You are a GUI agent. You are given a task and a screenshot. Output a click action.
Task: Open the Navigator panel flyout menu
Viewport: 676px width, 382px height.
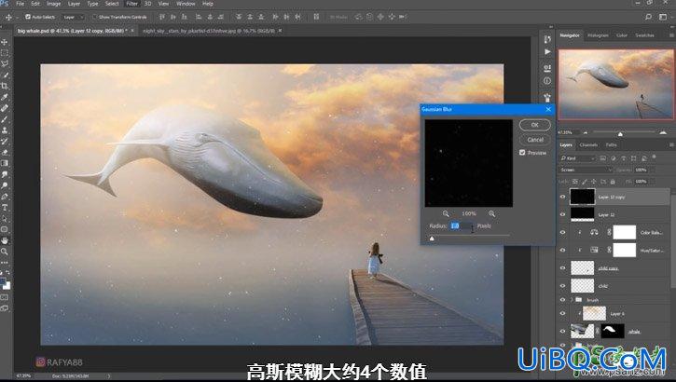[x=671, y=35]
